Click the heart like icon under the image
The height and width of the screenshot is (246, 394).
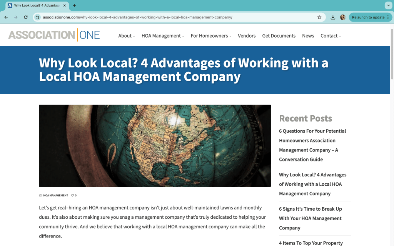[x=72, y=195]
